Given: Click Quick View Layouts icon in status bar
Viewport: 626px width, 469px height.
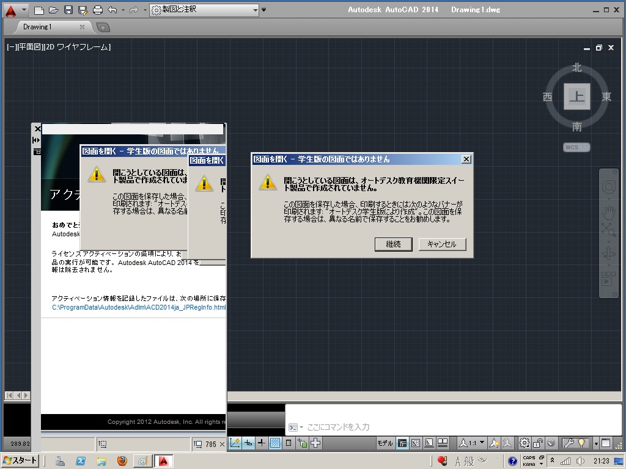Looking at the screenshot, I should click(429, 443).
